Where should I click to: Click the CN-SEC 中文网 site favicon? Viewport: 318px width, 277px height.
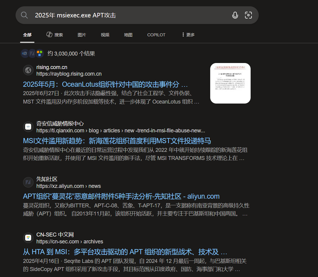(x=28, y=237)
